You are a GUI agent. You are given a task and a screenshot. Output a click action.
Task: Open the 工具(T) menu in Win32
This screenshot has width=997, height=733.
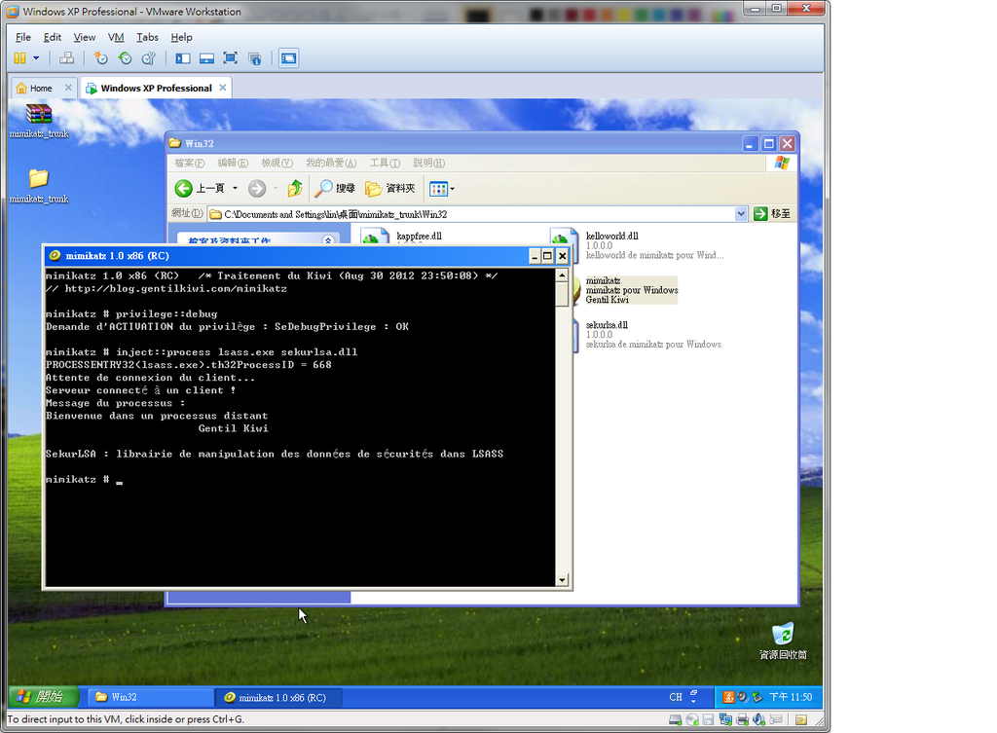385,163
